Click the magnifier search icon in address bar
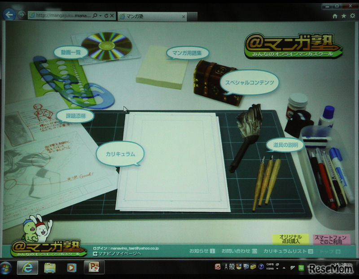The width and height of the screenshot is (359, 279). point(95,16)
